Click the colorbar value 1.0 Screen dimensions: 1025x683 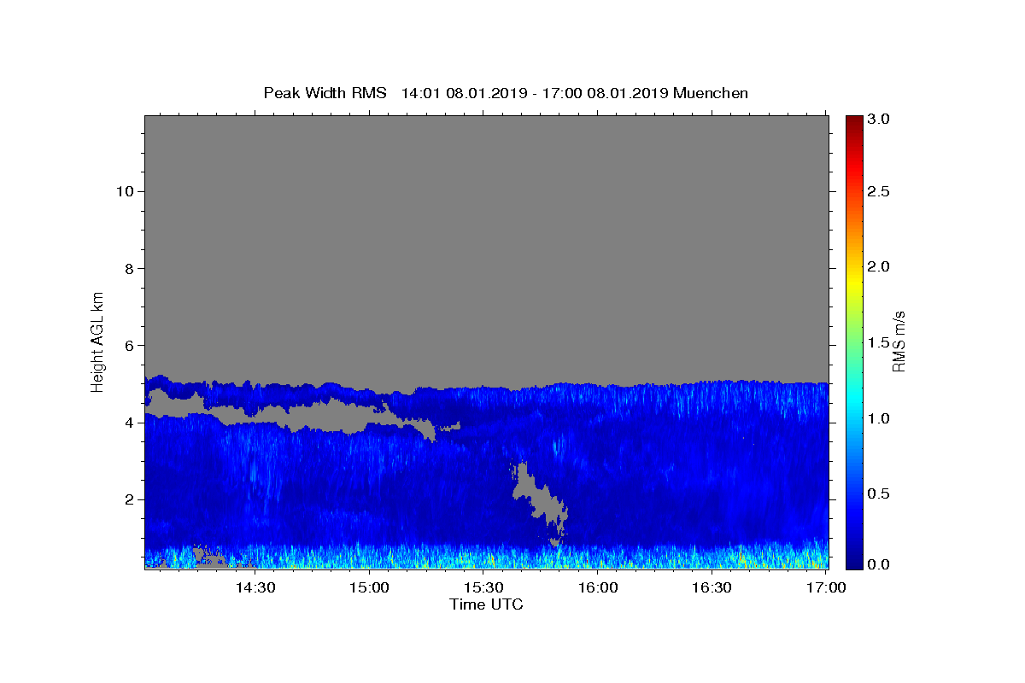[x=879, y=418]
